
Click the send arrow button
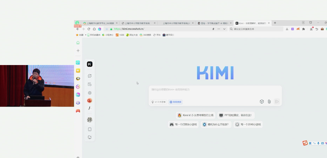coord(277,102)
